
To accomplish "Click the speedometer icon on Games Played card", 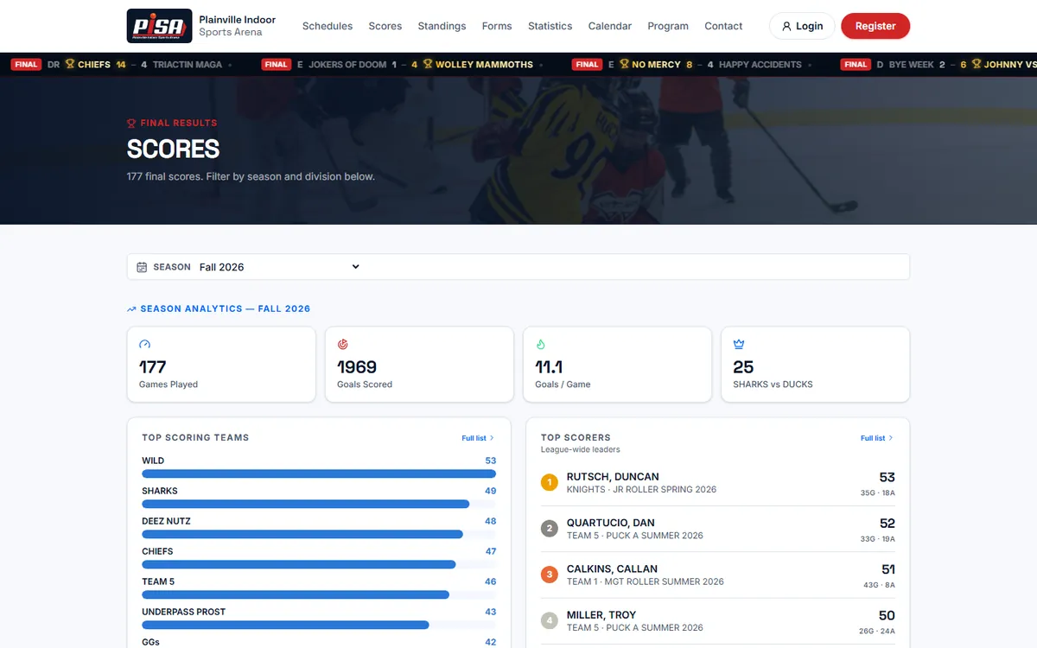I will coord(145,344).
